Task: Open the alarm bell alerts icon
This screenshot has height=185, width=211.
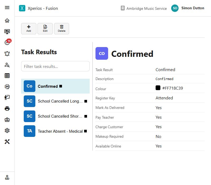Action: [7, 54]
